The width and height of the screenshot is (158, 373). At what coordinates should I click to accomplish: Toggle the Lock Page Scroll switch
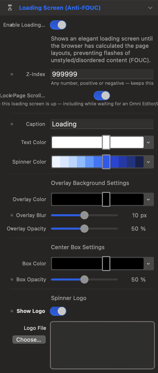click(102, 96)
